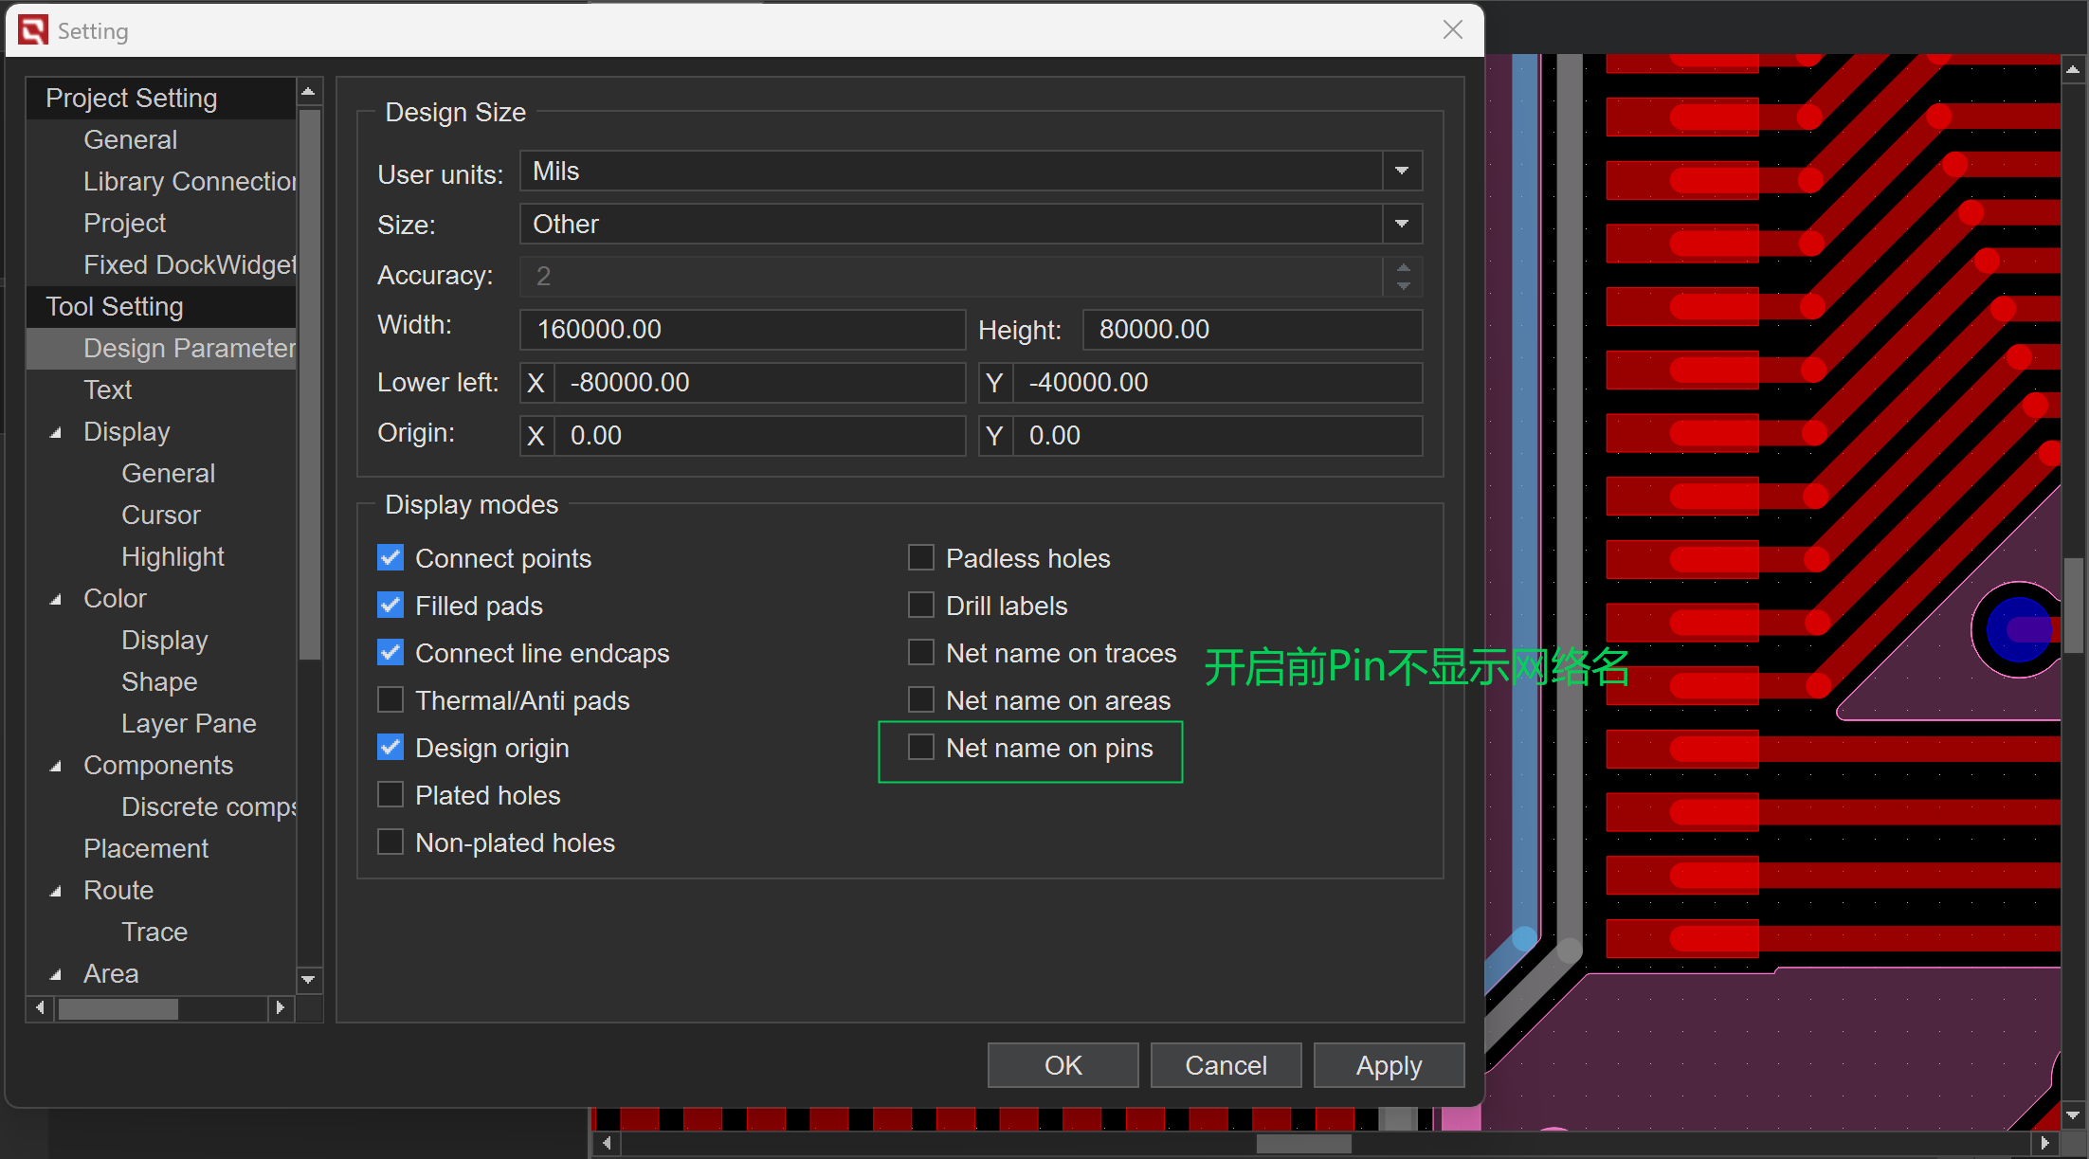Uncheck Connect points option

pyautogui.click(x=391, y=558)
